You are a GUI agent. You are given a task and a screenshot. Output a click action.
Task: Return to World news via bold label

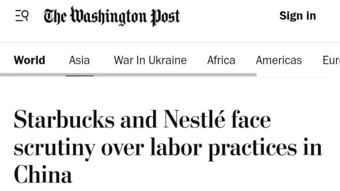click(x=29, y=60)
